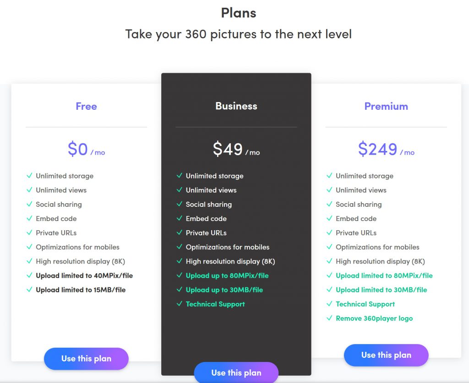Choose the Business plan's Use this plan button

click(x=236, y=372)
